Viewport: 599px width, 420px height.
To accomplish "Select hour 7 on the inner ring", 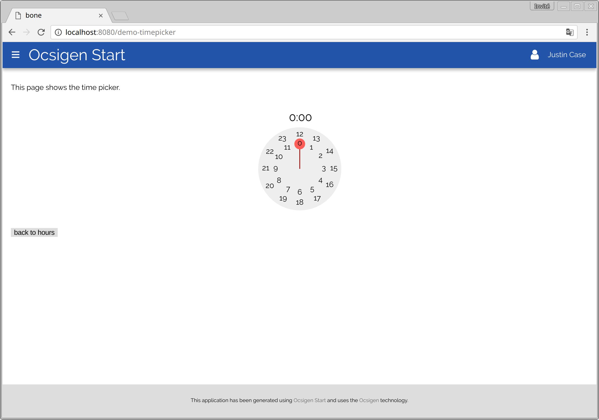I will click(x=288, y=189).
